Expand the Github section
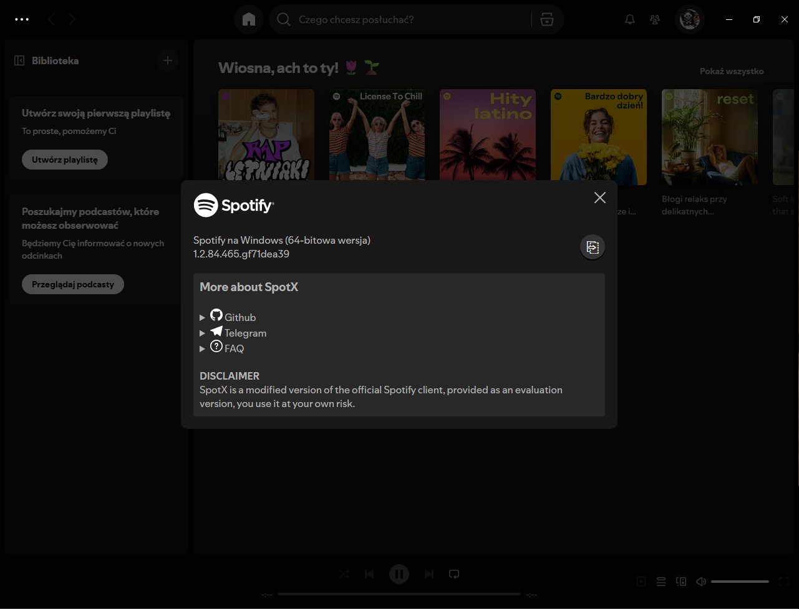The width and height of the screenshot is (799, 609). tap(228, 317)
